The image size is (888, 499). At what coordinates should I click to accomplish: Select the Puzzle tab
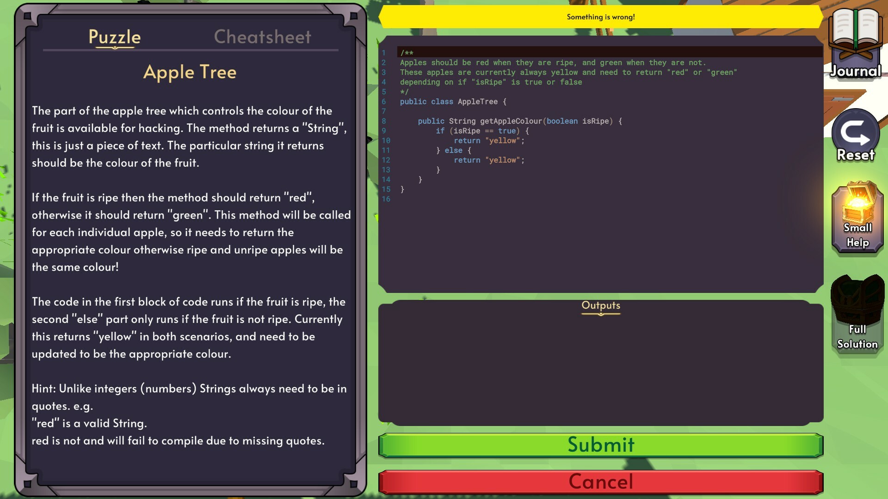(114, 37)
